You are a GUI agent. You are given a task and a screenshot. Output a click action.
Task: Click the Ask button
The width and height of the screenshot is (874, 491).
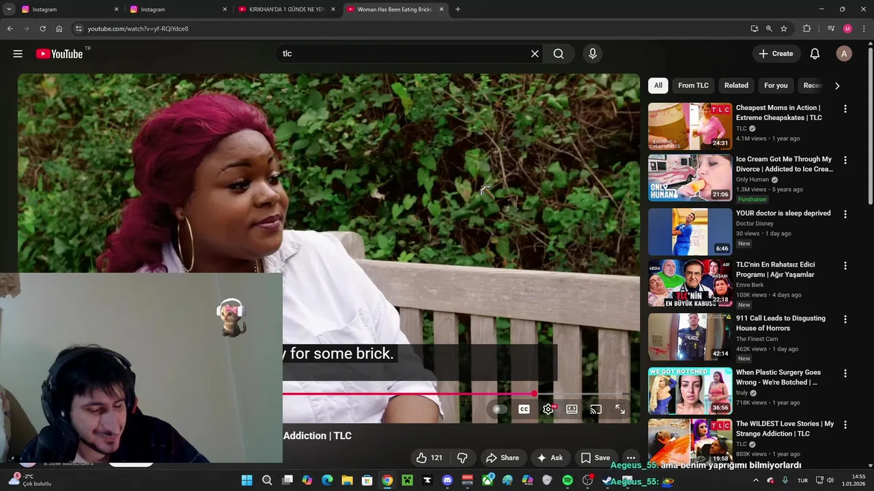550,458
